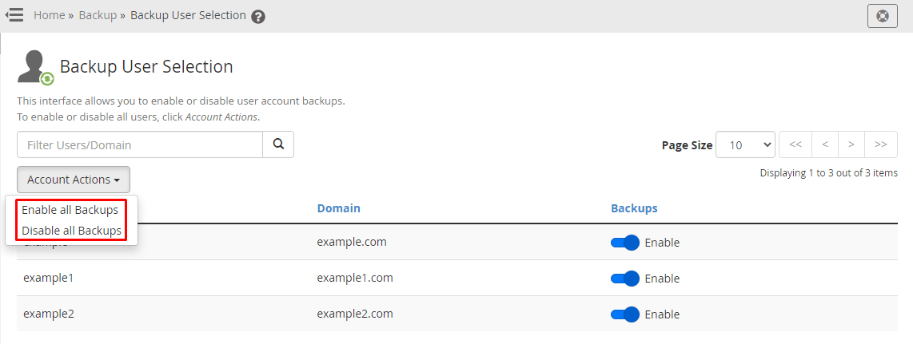Open the Backup breadcrumb link
The width and height of the screenshot is (913, 344).
pos(98,15)
